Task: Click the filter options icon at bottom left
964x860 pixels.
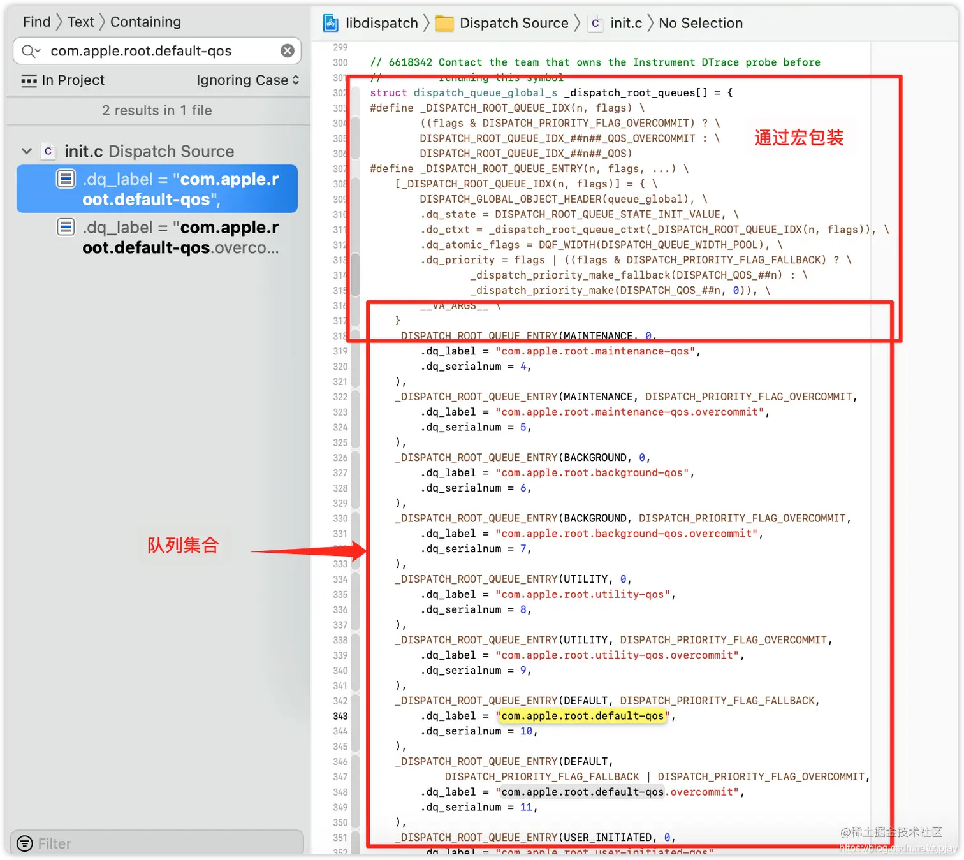Action: pyautogui.click(x=25, y=843)
